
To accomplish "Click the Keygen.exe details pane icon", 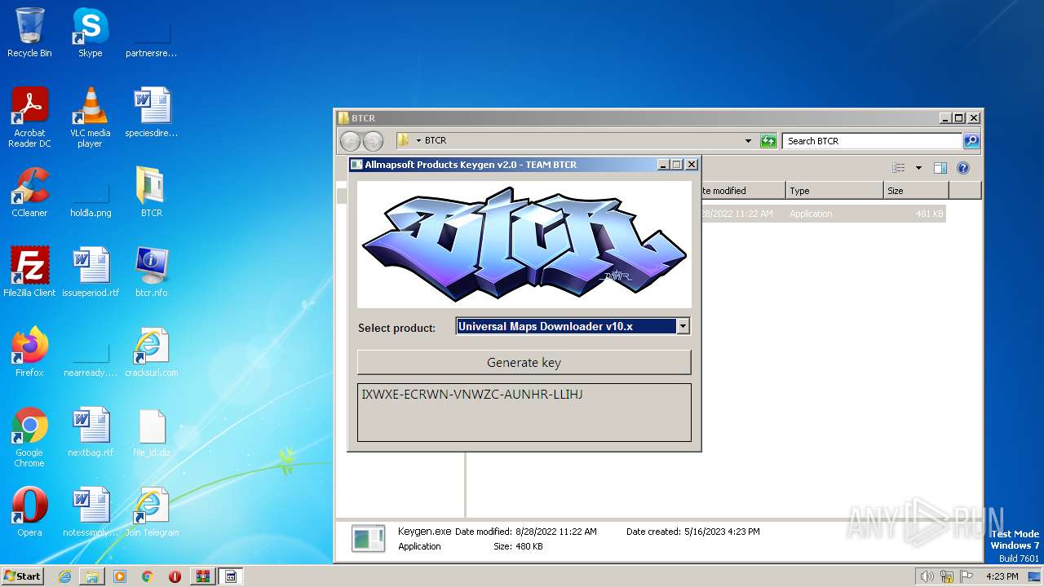I will click(369, 538).
